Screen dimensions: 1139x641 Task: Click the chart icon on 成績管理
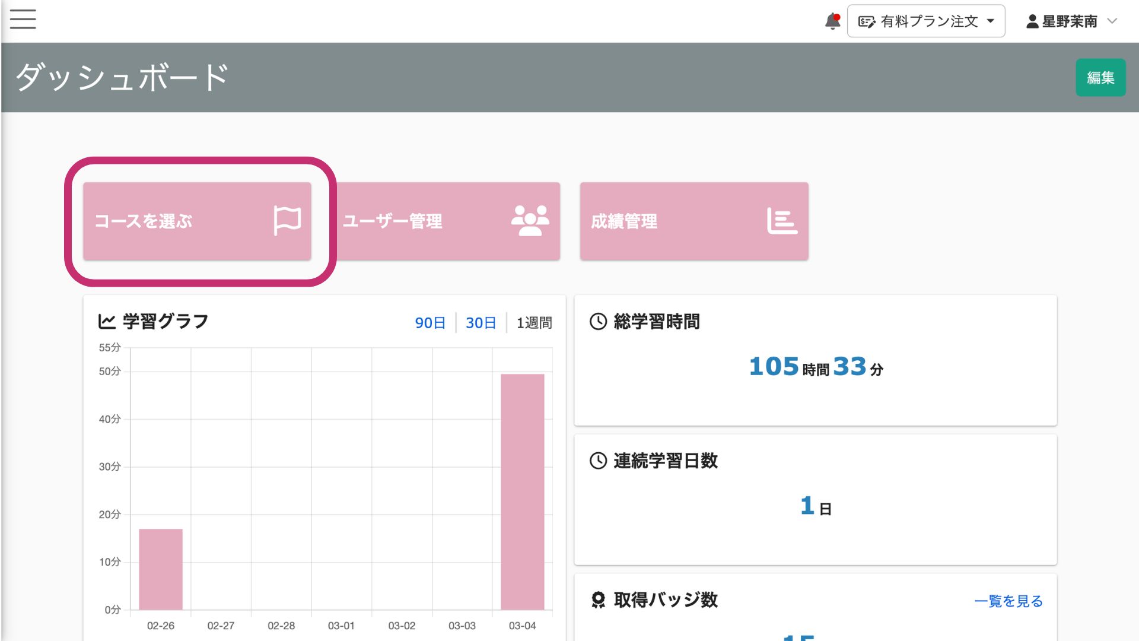coord(781,221)
